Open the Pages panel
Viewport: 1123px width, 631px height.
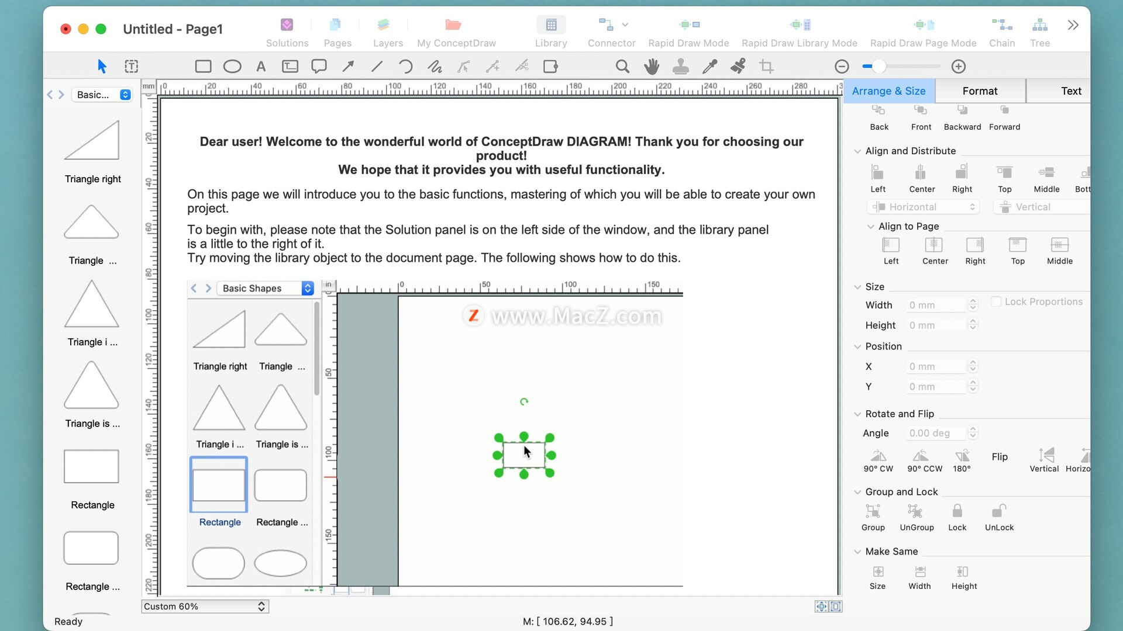click(x=337, y=32)
